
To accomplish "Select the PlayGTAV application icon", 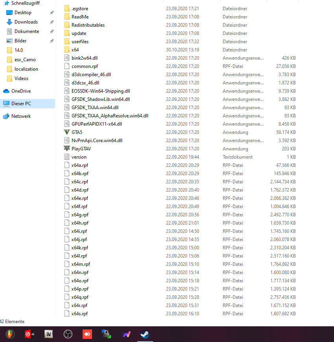I will (x=66, y=148).
